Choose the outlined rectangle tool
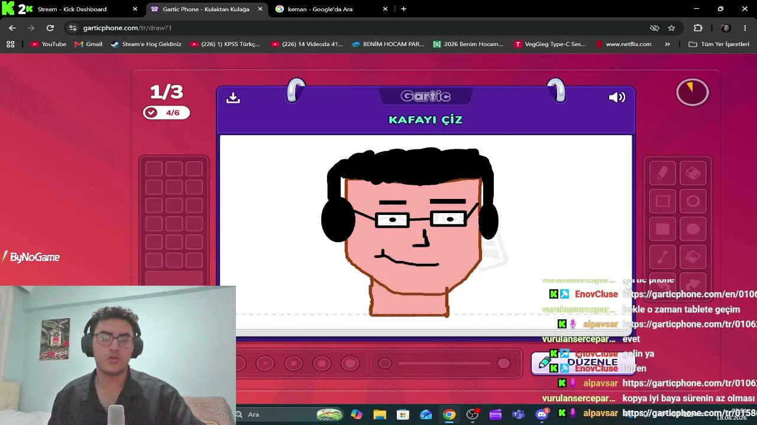 pyautogui.click(x=662, y=201)
